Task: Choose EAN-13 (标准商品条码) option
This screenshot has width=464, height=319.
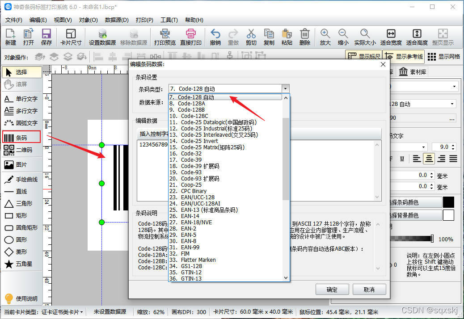Action: click(x=226, y=210)
